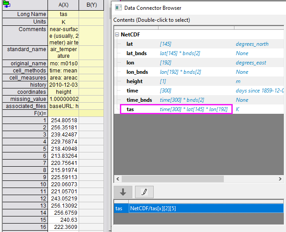Click the down arrow add-selected button
286x232 pixels.
(x=123, y=192)
